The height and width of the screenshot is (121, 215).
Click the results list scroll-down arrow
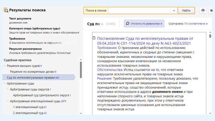pyautogui.click(x=210, y=113)
